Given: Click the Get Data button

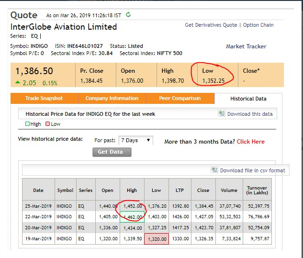Looking at the screenshot, I should click(x=112, y=152).
